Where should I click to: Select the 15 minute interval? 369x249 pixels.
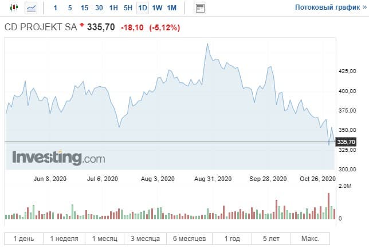pyautogui.click(x=84, y=8)
